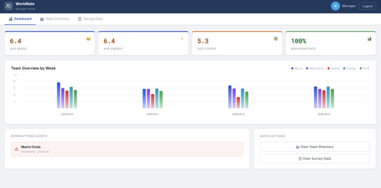Click the Marketing · Score 5.7 text
The width and height of the screenshot is (381, 188).
click(36, 152)
